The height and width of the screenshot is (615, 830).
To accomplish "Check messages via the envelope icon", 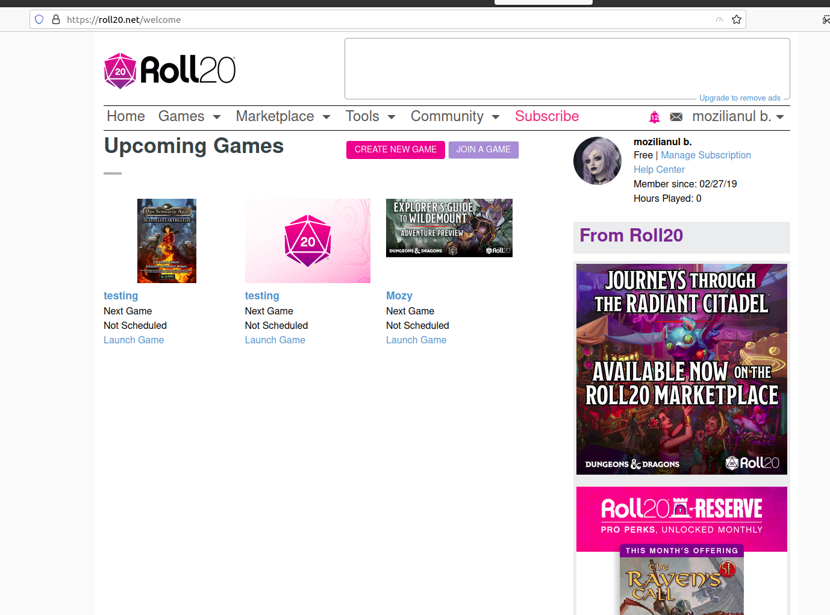I will [676, 116].
